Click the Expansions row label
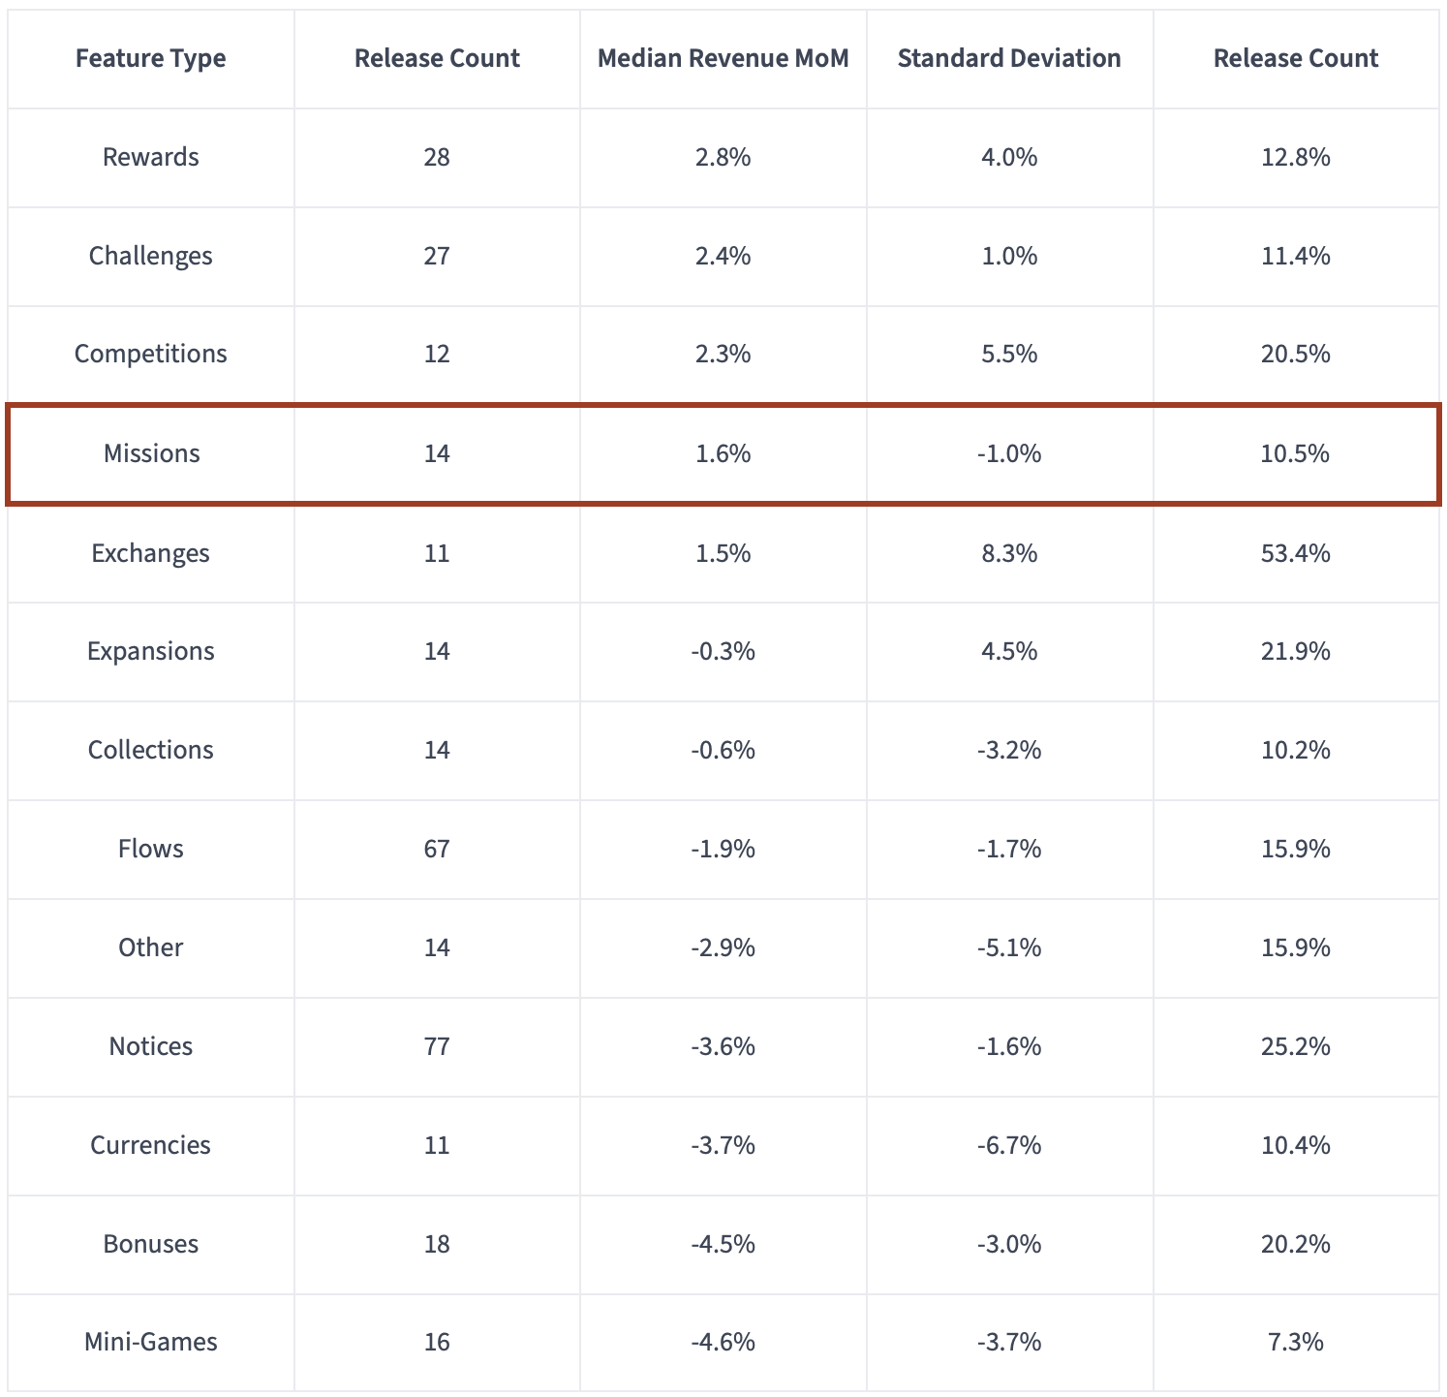The height and width of the screenshot is (1397, 1447). pos(150,651)
